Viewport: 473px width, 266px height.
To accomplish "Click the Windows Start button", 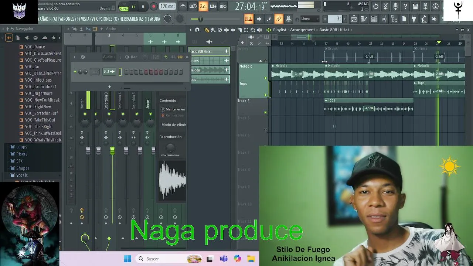I will 127,259.
